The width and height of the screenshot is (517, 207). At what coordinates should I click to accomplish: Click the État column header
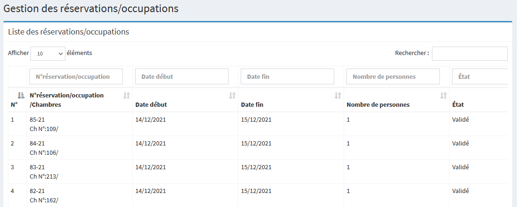coord(458,104)
